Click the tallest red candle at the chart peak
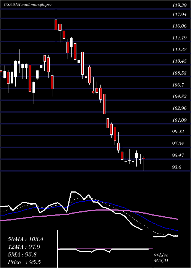The image size is (191, 268). coord(56,25)
